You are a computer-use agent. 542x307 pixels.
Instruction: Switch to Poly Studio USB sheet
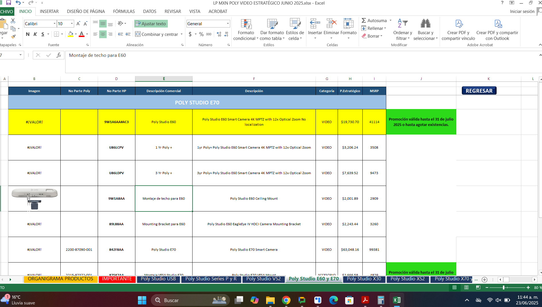click(158, 279)
